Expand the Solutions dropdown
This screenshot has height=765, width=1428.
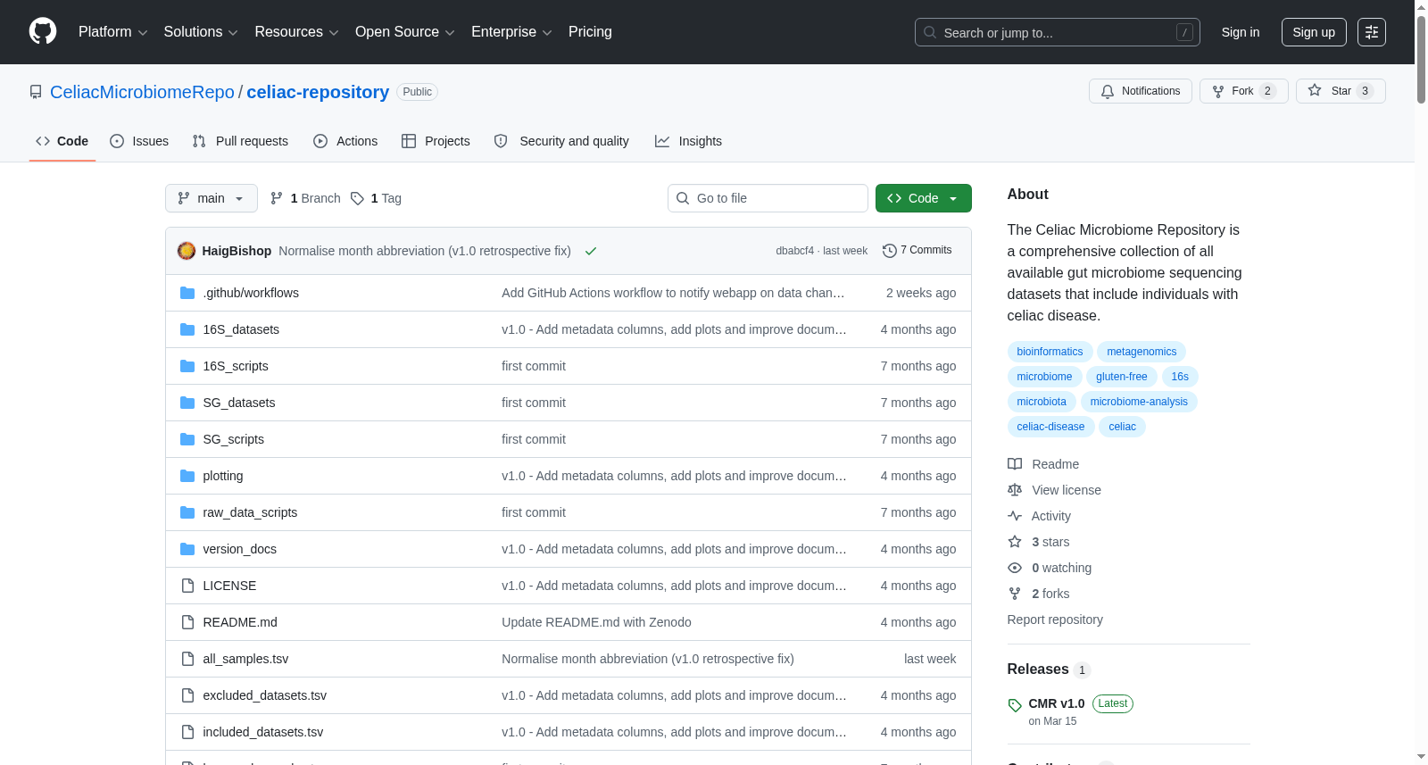tap(201, 32)
